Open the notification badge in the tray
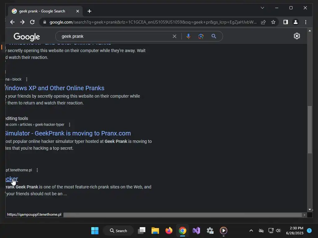 coord(309,231)
